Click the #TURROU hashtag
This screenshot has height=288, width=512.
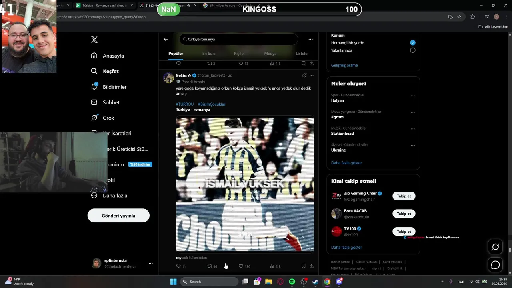[185, 104]
